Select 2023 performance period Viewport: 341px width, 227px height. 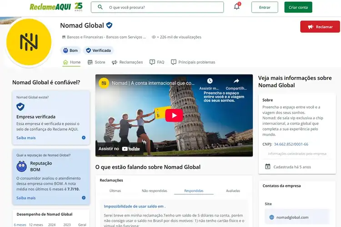(x=67, y=225)
